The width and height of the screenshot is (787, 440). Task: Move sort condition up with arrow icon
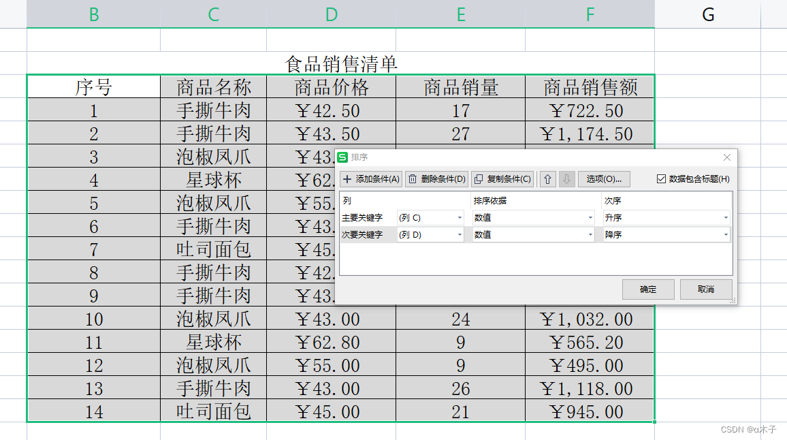pyautogui.click(x=547, y=179)
